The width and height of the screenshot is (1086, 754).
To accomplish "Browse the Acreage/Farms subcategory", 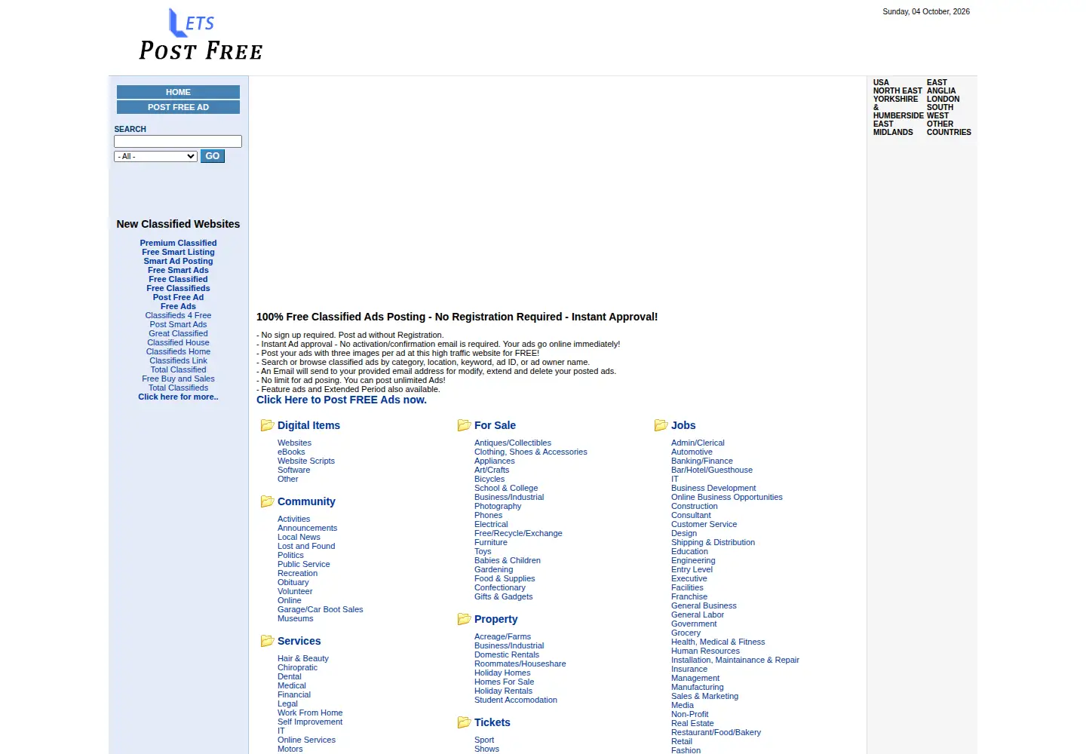I will tap(502, 636).
